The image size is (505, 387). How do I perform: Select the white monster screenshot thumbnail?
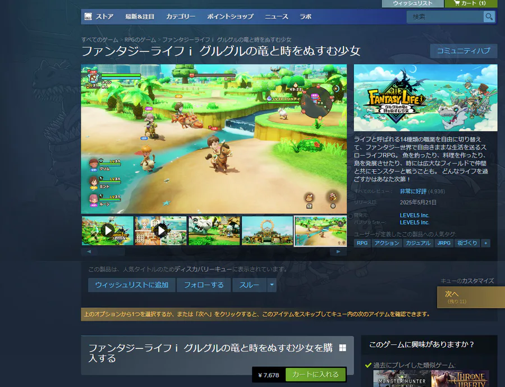click(x=214, y=231)
